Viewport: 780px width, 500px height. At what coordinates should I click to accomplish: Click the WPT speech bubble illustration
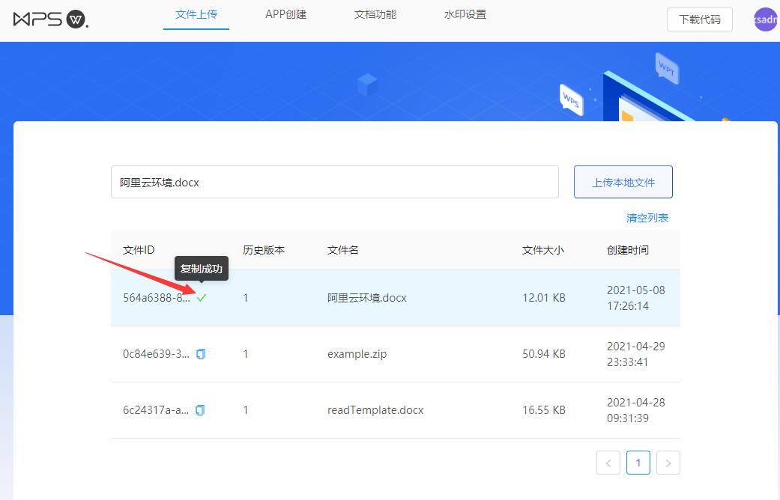pyautogui.click(x=666, y=69)
